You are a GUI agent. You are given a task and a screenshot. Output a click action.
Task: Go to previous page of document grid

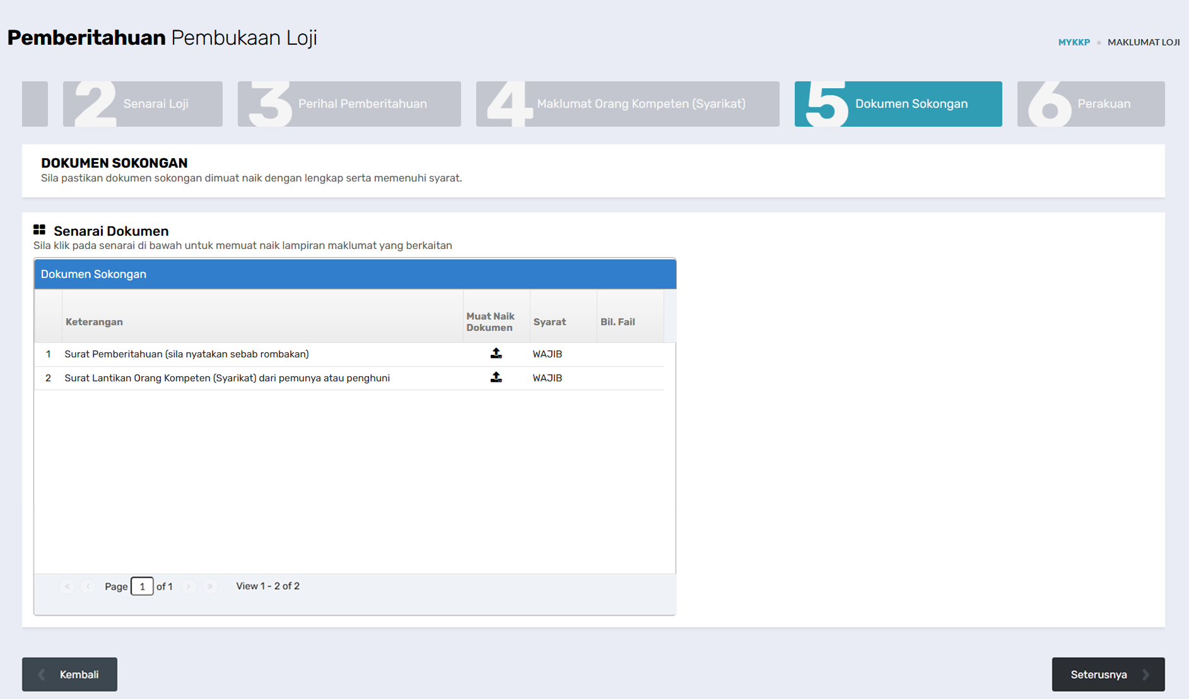tap(88, 586)
